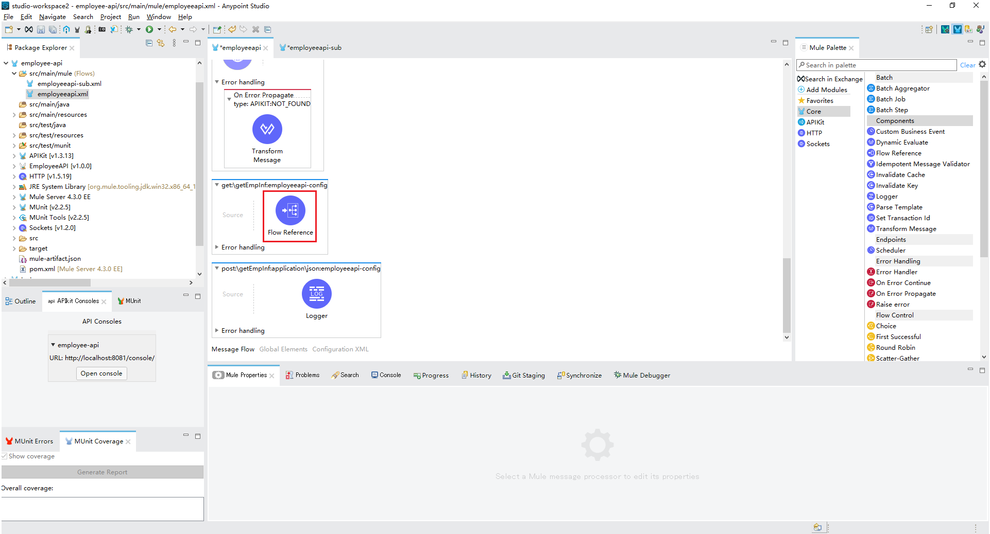Expand the APIKit [v1.3.13] library node
The height and width of the screenshot is (534, 990).
tap(14, 156)
